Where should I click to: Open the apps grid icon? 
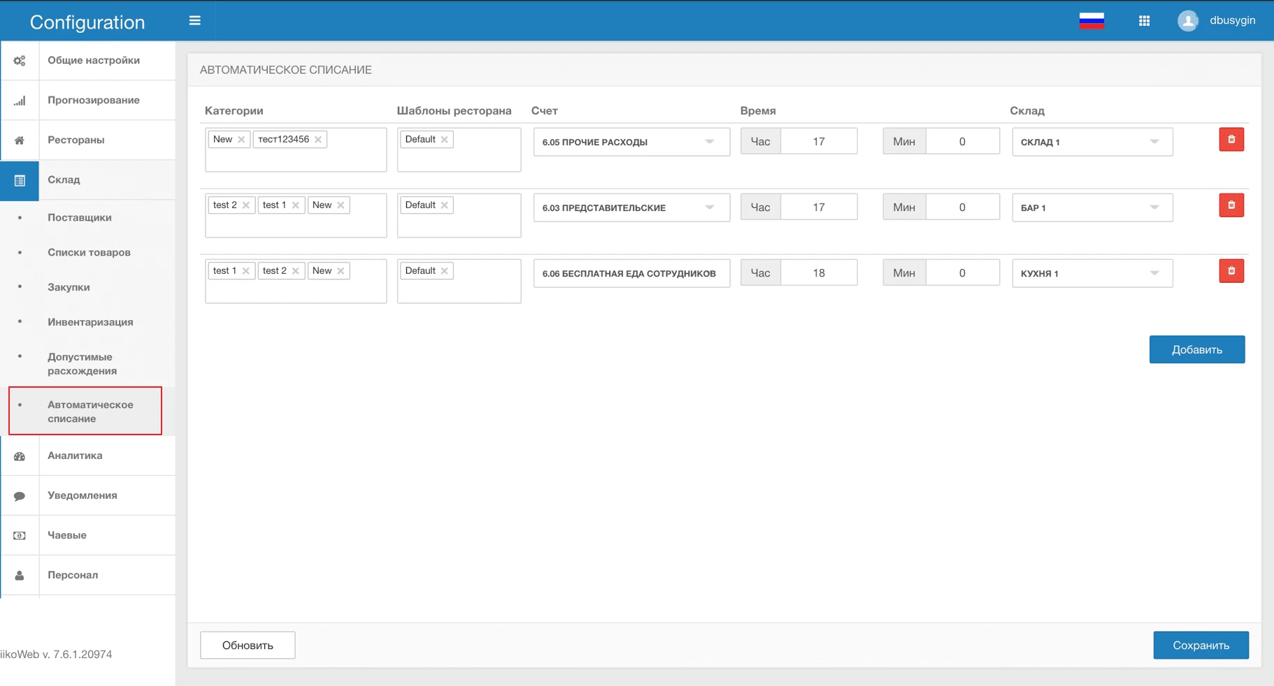1144,21
